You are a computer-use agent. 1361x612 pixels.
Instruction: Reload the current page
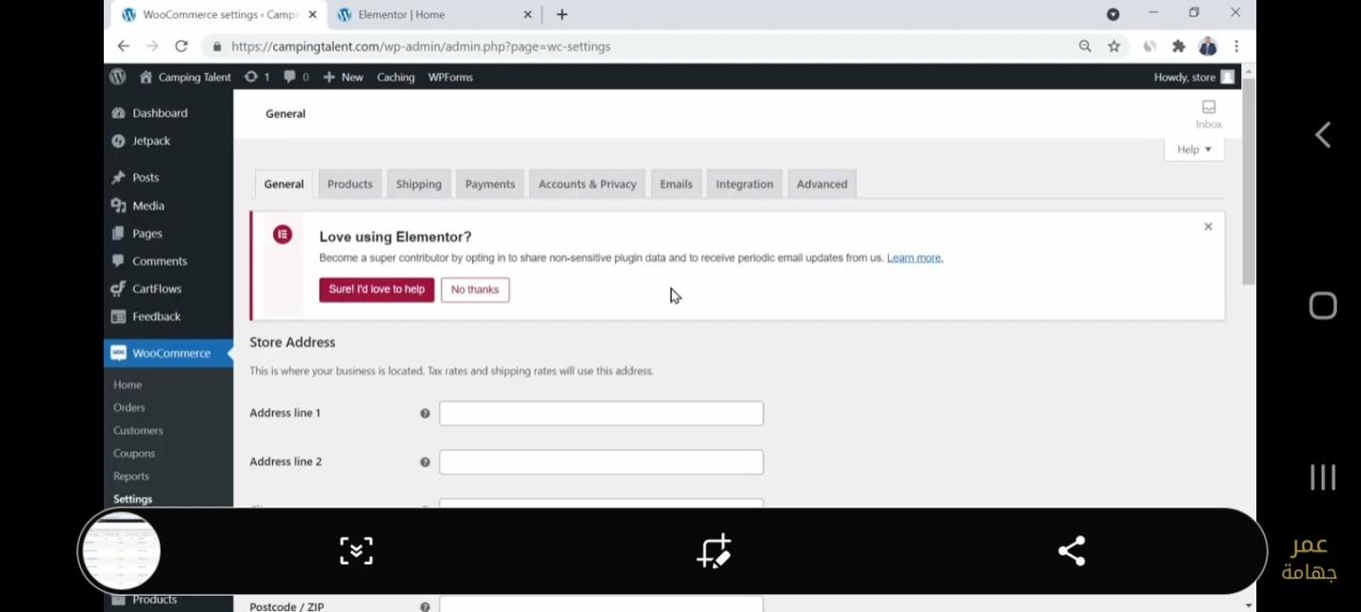182,46
